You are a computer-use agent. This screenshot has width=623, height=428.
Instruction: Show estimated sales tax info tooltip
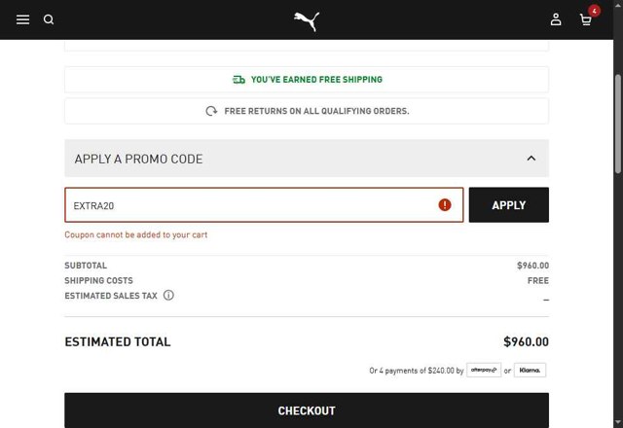click(x=168, y=296)
